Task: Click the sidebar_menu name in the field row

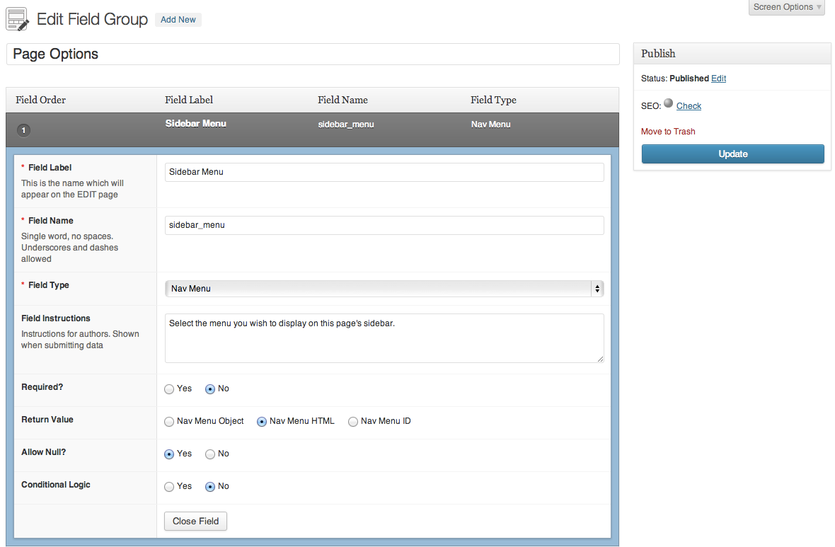Action: pyautogui.click(x=345, y=125)
